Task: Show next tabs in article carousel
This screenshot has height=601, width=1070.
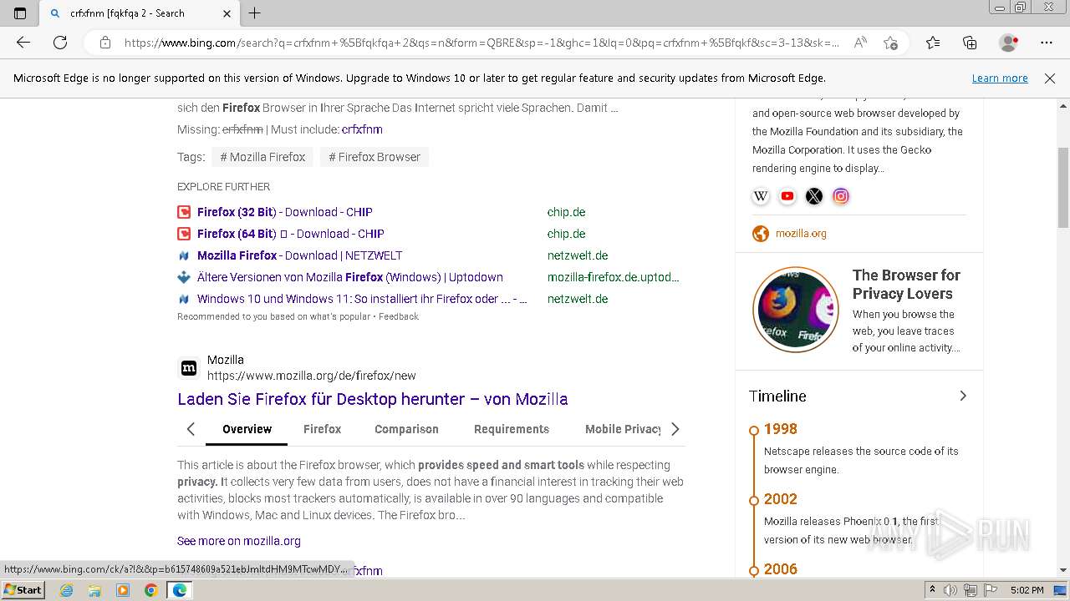Action: point(675,429)
